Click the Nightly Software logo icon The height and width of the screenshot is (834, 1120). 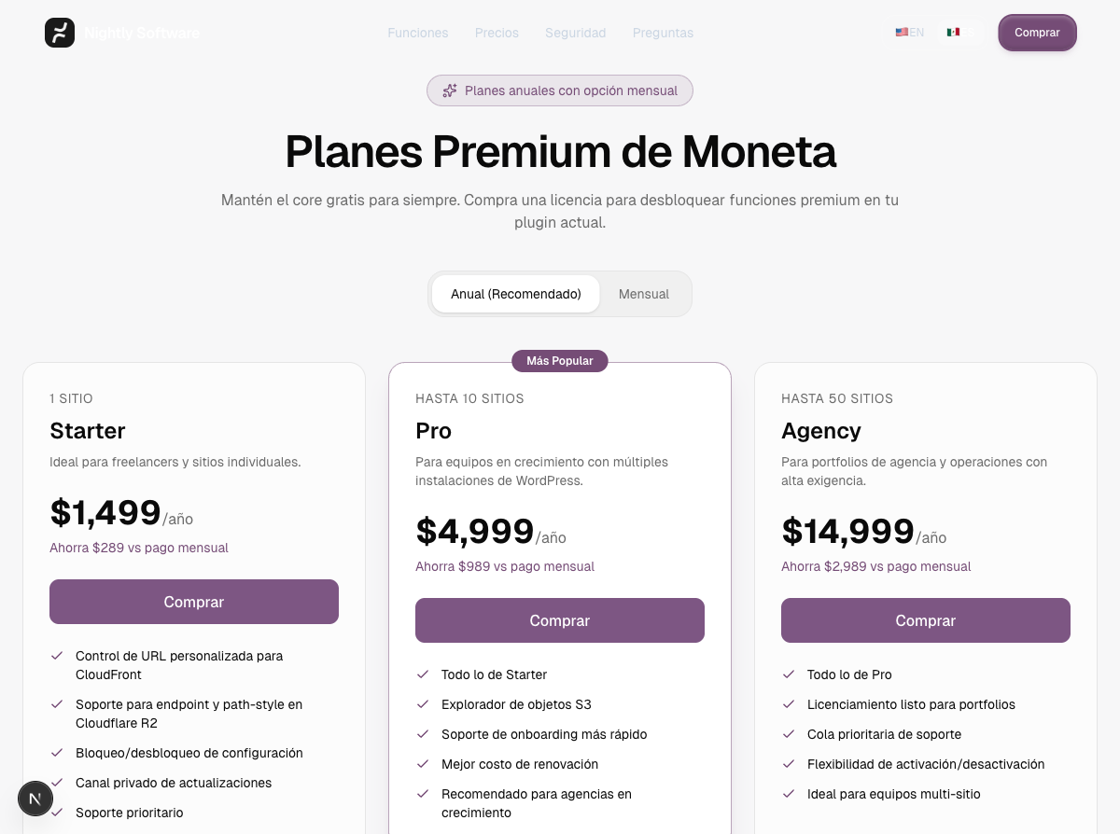tap(59, 33)
